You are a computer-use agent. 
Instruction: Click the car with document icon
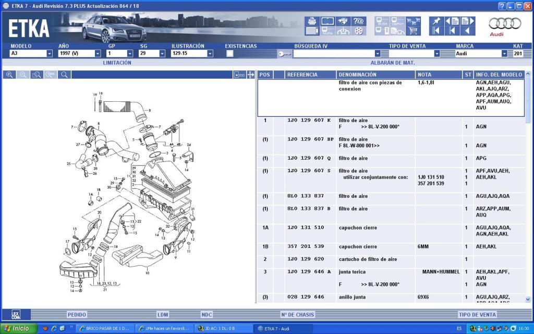pos(397,31)
